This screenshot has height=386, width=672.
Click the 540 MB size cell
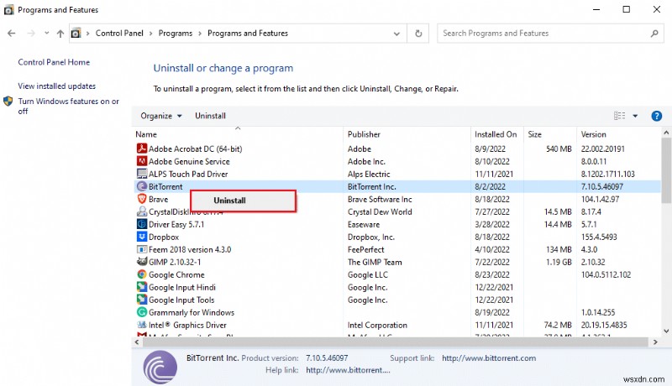pyautogui.click(x=559, y=149)
